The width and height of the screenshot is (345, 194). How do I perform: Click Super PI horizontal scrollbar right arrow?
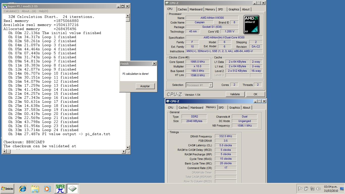click(124, 152)
